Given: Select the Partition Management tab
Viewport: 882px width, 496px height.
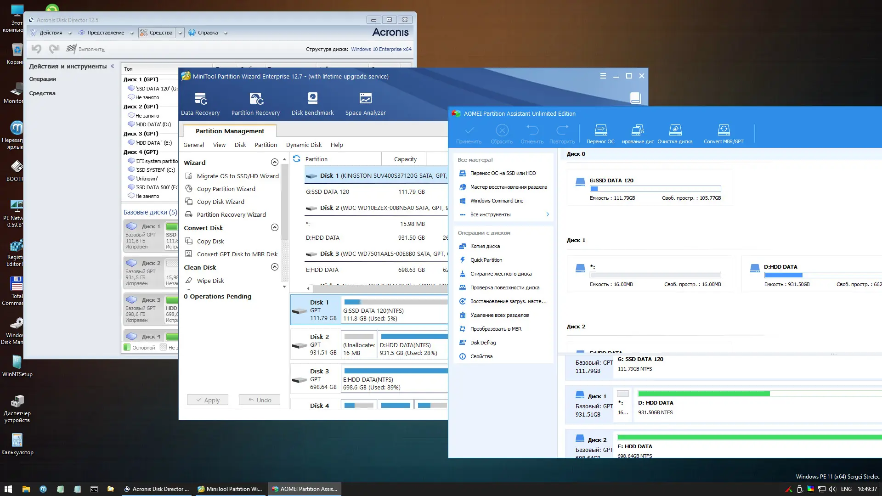Looking at the screenshot, I should 230,131.
